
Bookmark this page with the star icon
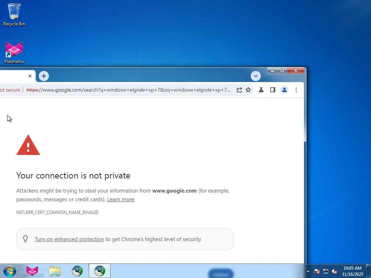click(x=248, y=90)
